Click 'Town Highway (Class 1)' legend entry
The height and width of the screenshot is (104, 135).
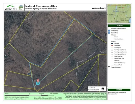pyautogui.click(x=120, y=50)
